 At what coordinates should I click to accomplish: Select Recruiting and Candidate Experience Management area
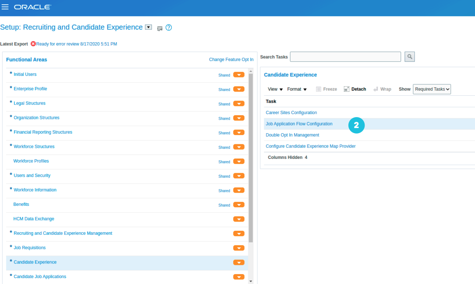pos(63,233)
